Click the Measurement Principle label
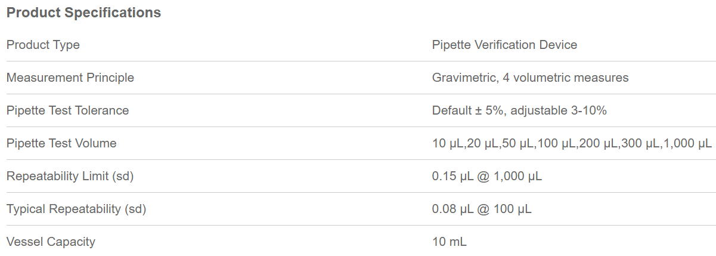The width and height of the screenshot is (716, 256). coord(70,78)
